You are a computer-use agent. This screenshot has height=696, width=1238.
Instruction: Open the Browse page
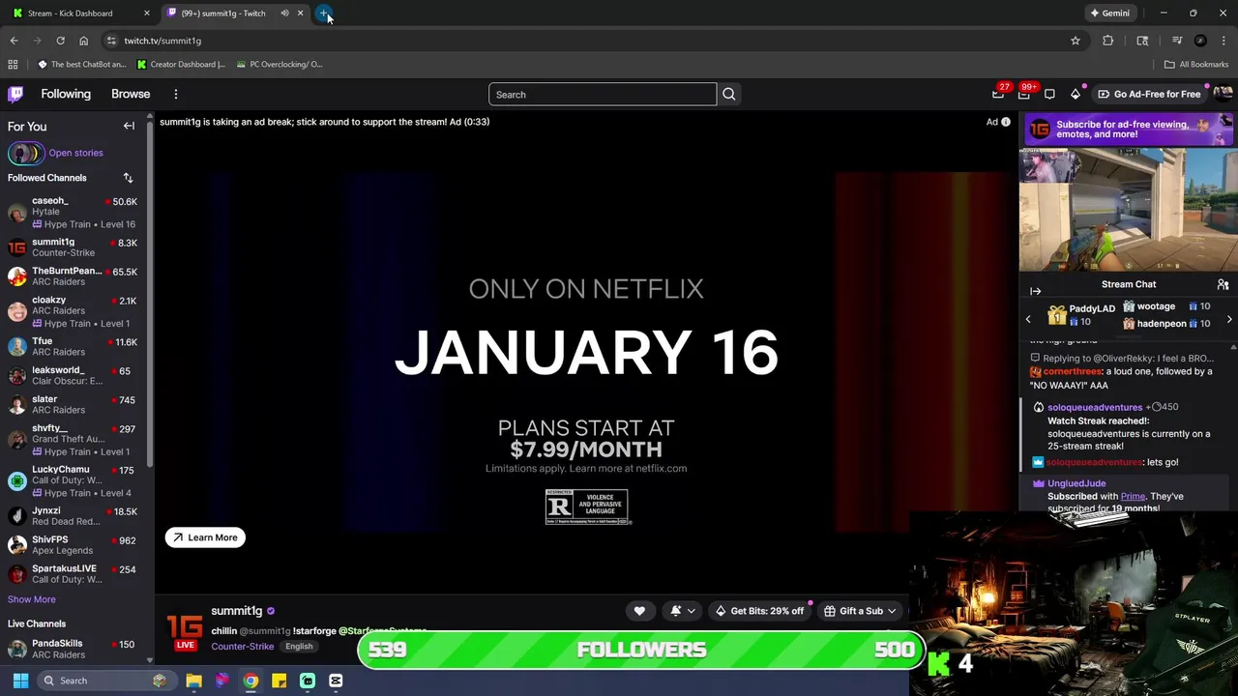[131, 94]
